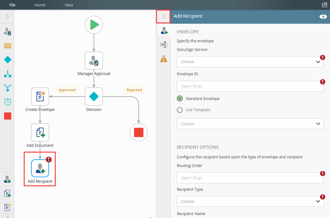
Task: Open the Recipient Type dropdown
Action: [250, 201]
